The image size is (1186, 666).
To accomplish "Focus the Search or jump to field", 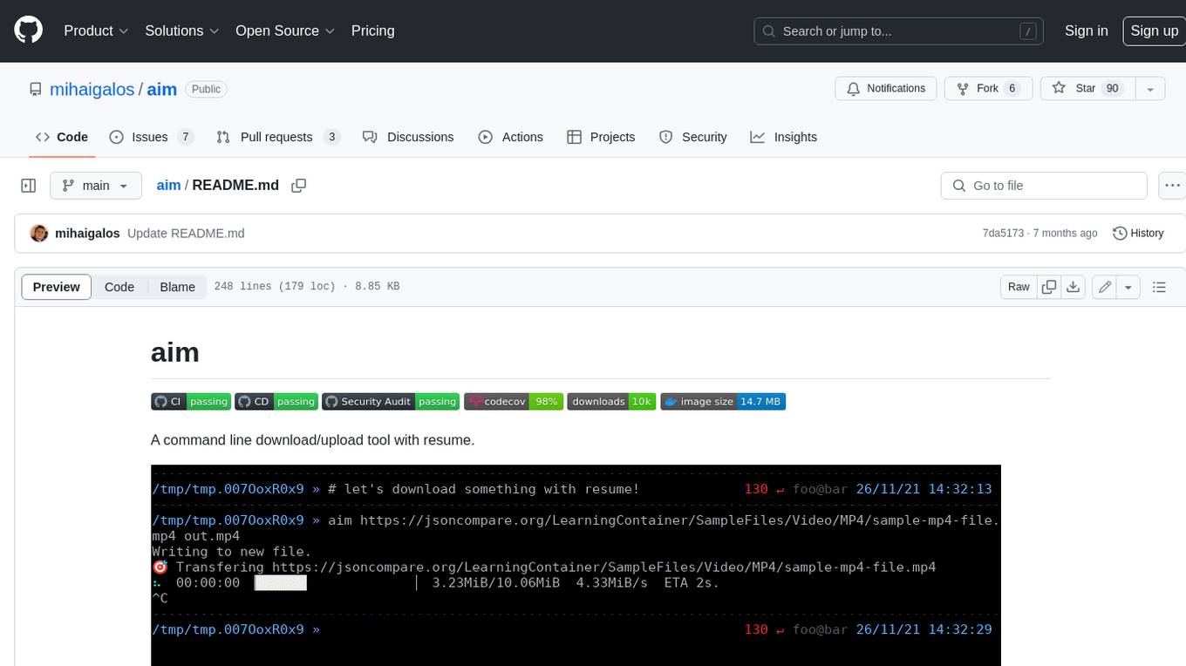I will pos(900,31).
